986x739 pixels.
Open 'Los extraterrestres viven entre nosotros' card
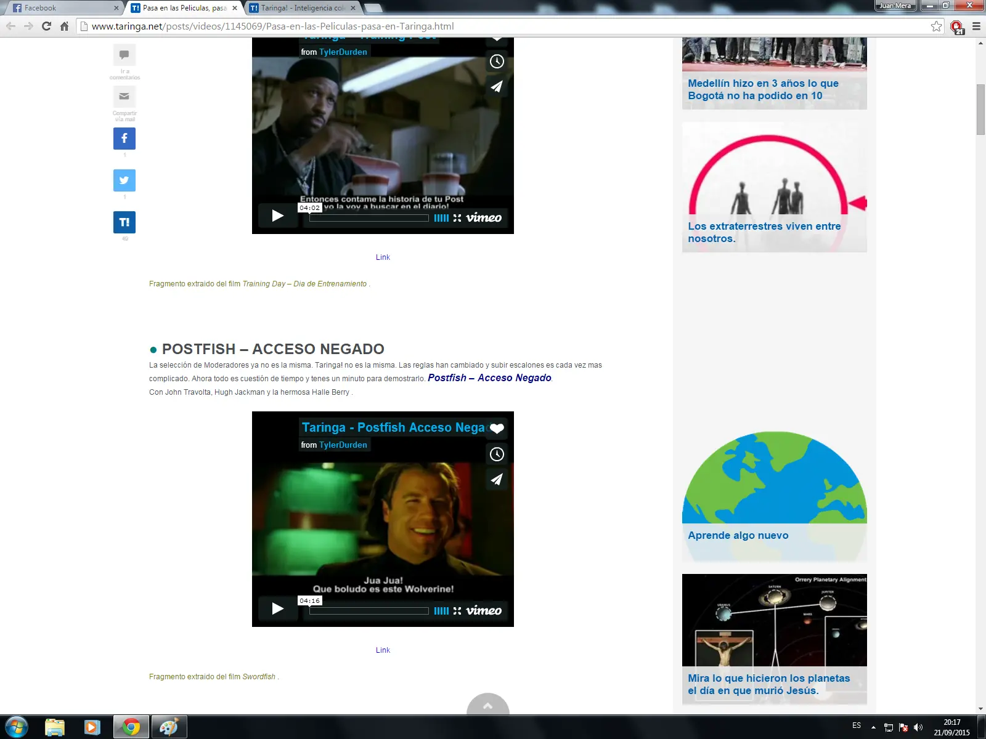[x=775, y=187]
